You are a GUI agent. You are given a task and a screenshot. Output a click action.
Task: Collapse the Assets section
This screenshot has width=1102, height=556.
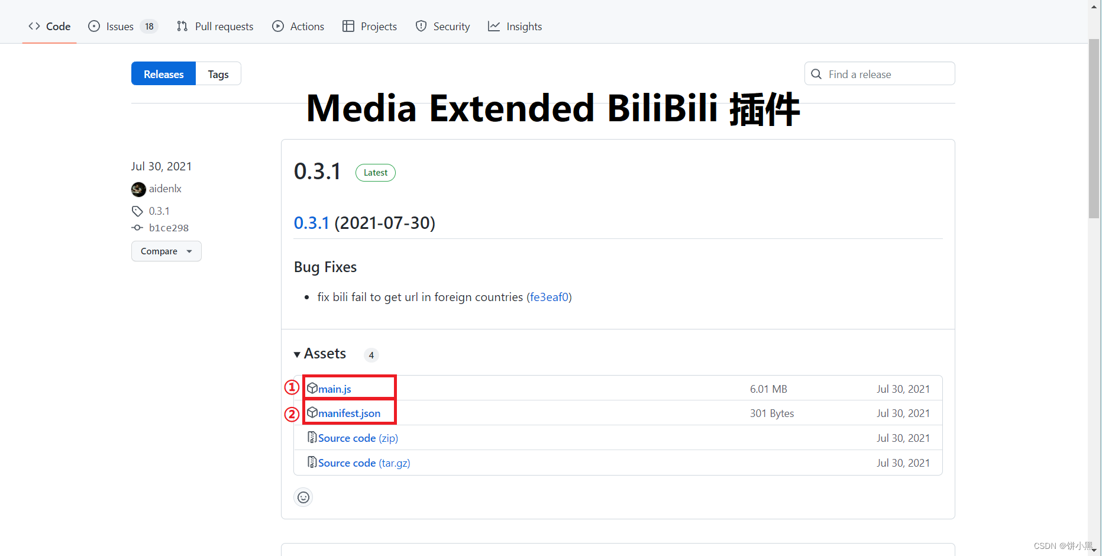[298, 354]
